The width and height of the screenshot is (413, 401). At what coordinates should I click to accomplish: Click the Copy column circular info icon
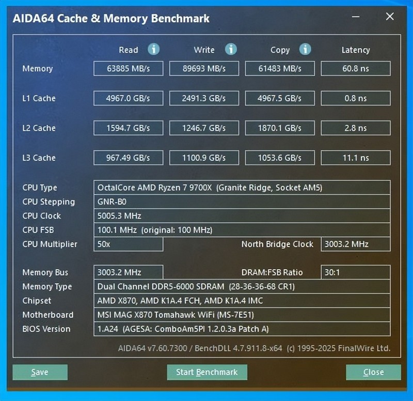(305, 50)
